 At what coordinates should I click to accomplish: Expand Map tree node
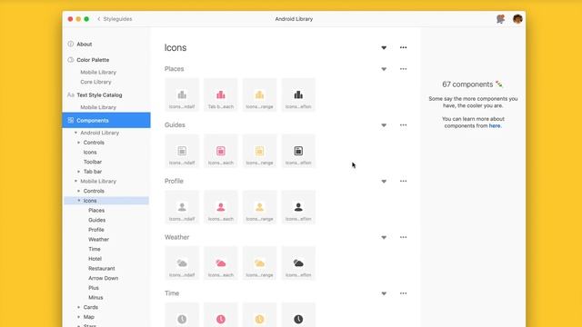click(79, 317)
